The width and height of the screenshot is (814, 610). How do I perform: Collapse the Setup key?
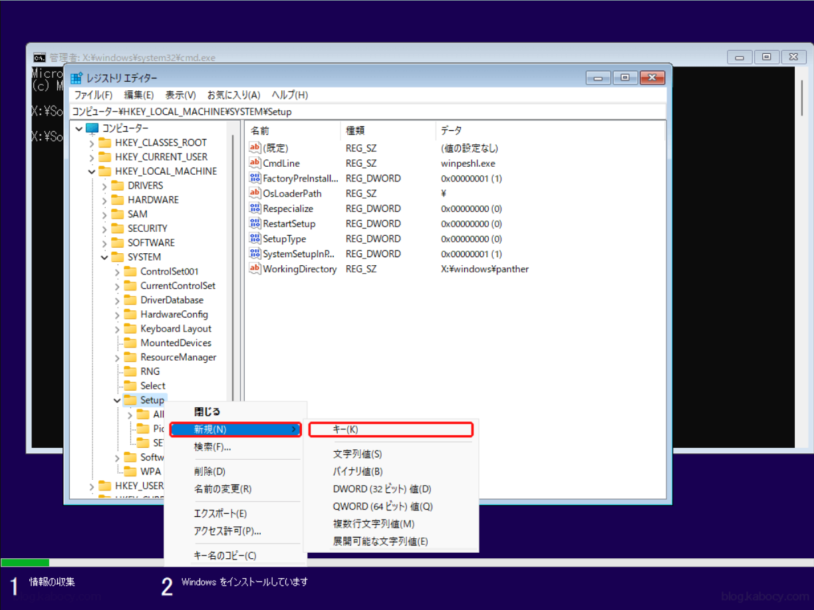click(117, 400)
